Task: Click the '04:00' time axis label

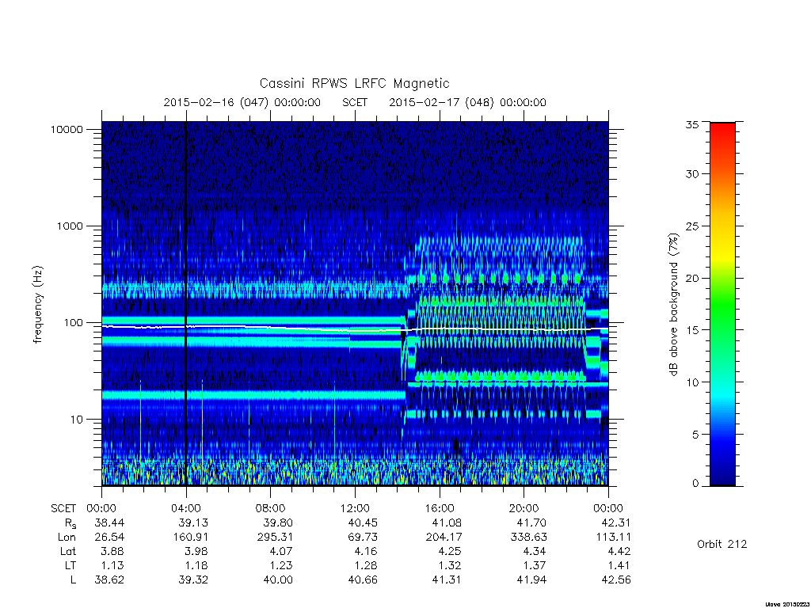Action: click(x=185, y=508)
